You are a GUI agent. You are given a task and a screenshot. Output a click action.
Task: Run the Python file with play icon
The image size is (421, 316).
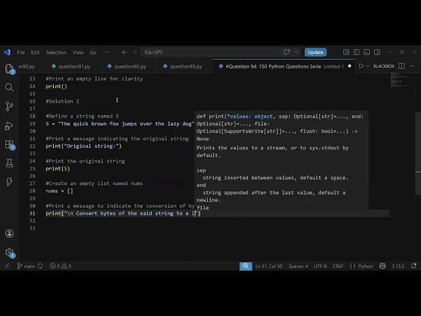point(361,66)
